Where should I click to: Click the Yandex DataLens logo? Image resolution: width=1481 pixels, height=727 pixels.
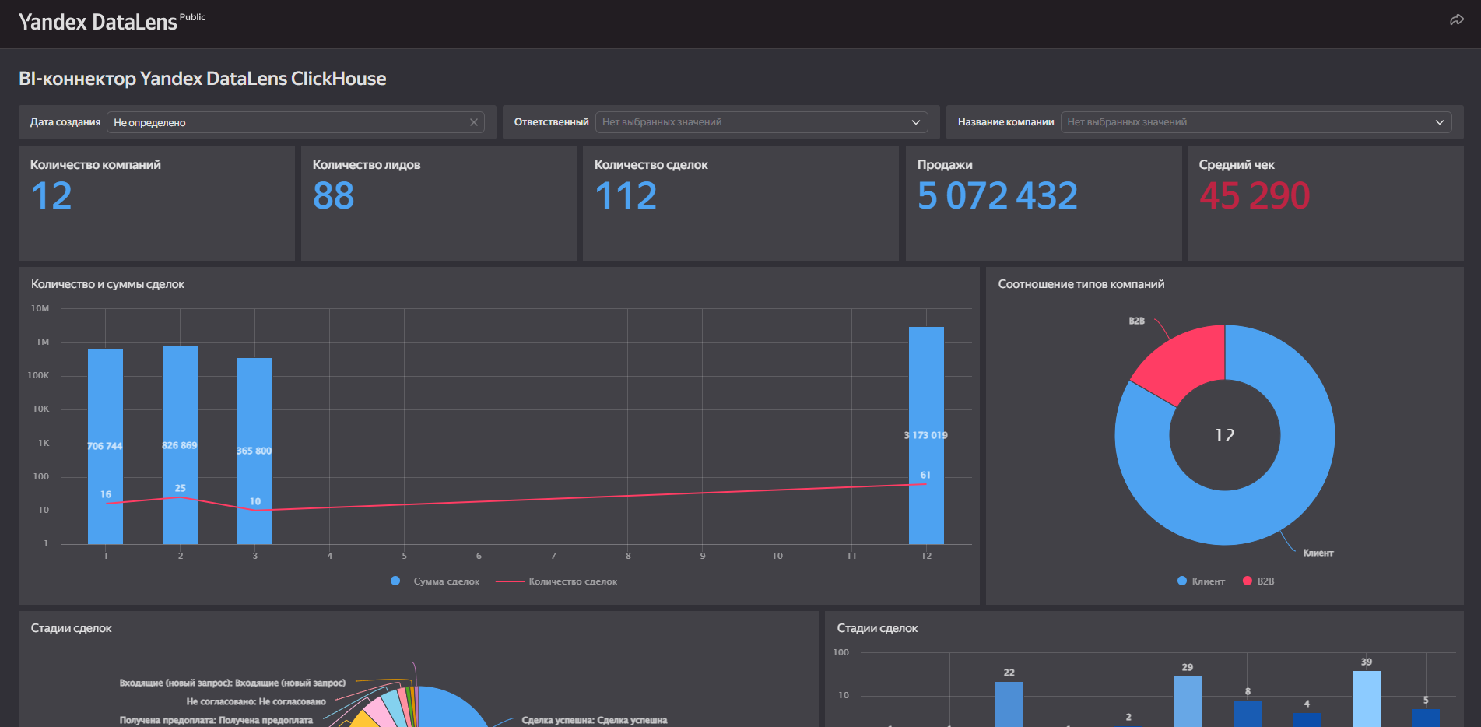(x=98, y=22)
